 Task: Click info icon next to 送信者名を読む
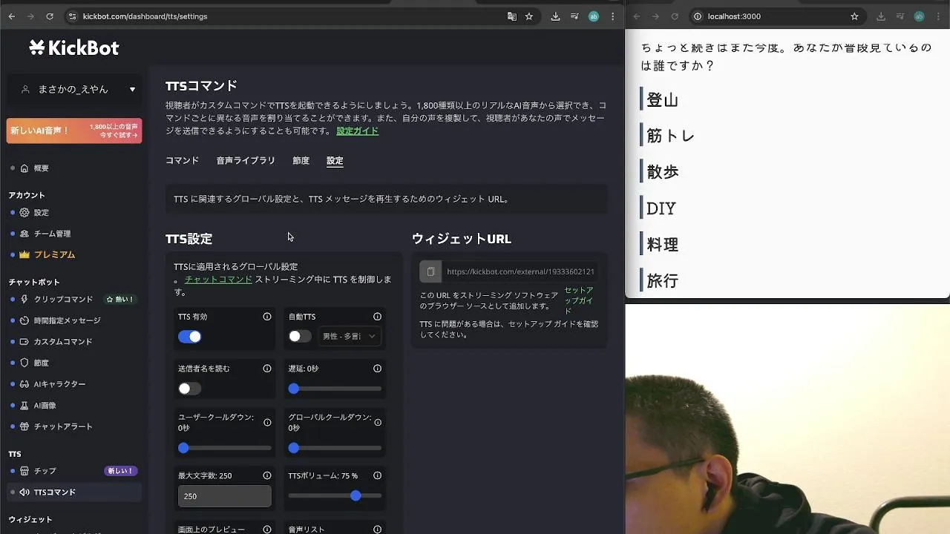pos(267,369)
